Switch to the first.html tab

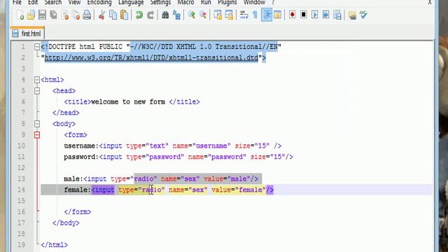click(x=27, y=34)
